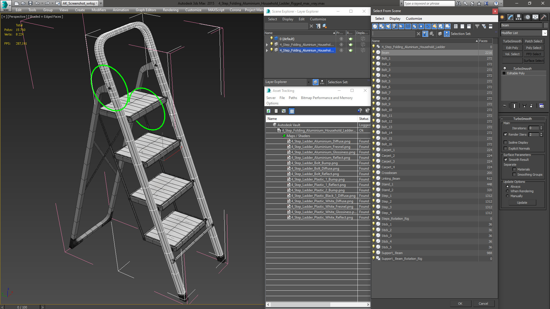This screenshot has height=309, width=550.
Task: Click Open File icon in quick access toolbar
Action: tap(23, 3)
